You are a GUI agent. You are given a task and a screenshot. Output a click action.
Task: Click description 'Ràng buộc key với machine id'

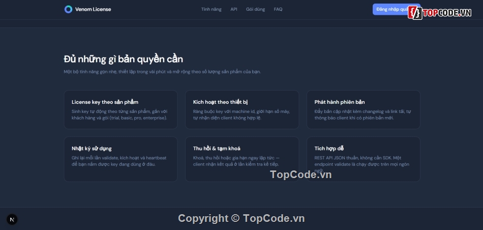[x=242, y=114]
